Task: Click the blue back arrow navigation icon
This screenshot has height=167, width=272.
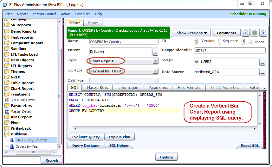Action: point(245,33)
